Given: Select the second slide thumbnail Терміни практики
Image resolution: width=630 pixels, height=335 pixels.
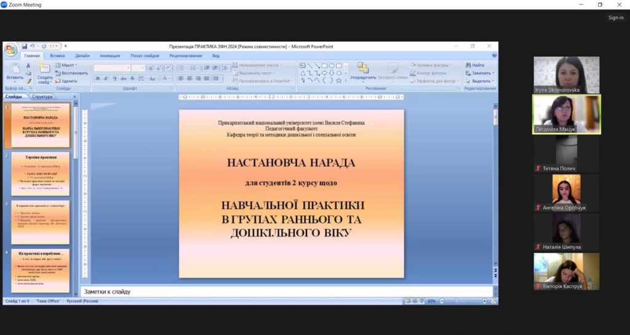Looking at the screenshot, I should point(40,173).
